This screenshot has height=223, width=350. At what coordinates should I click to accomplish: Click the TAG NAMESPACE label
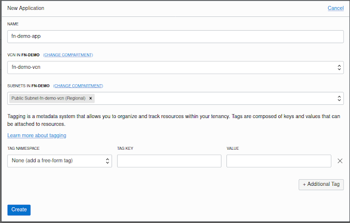click(x=24, y=148)
